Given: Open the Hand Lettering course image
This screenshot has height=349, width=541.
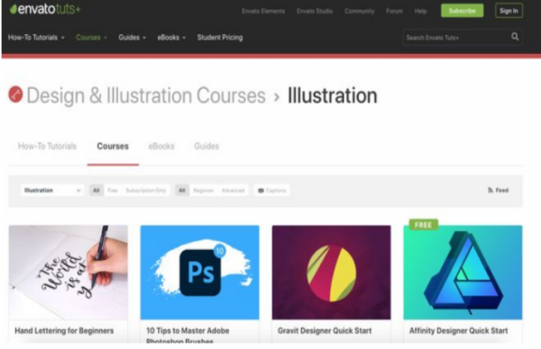Looking at the screenshot, I should coord(69,273).
